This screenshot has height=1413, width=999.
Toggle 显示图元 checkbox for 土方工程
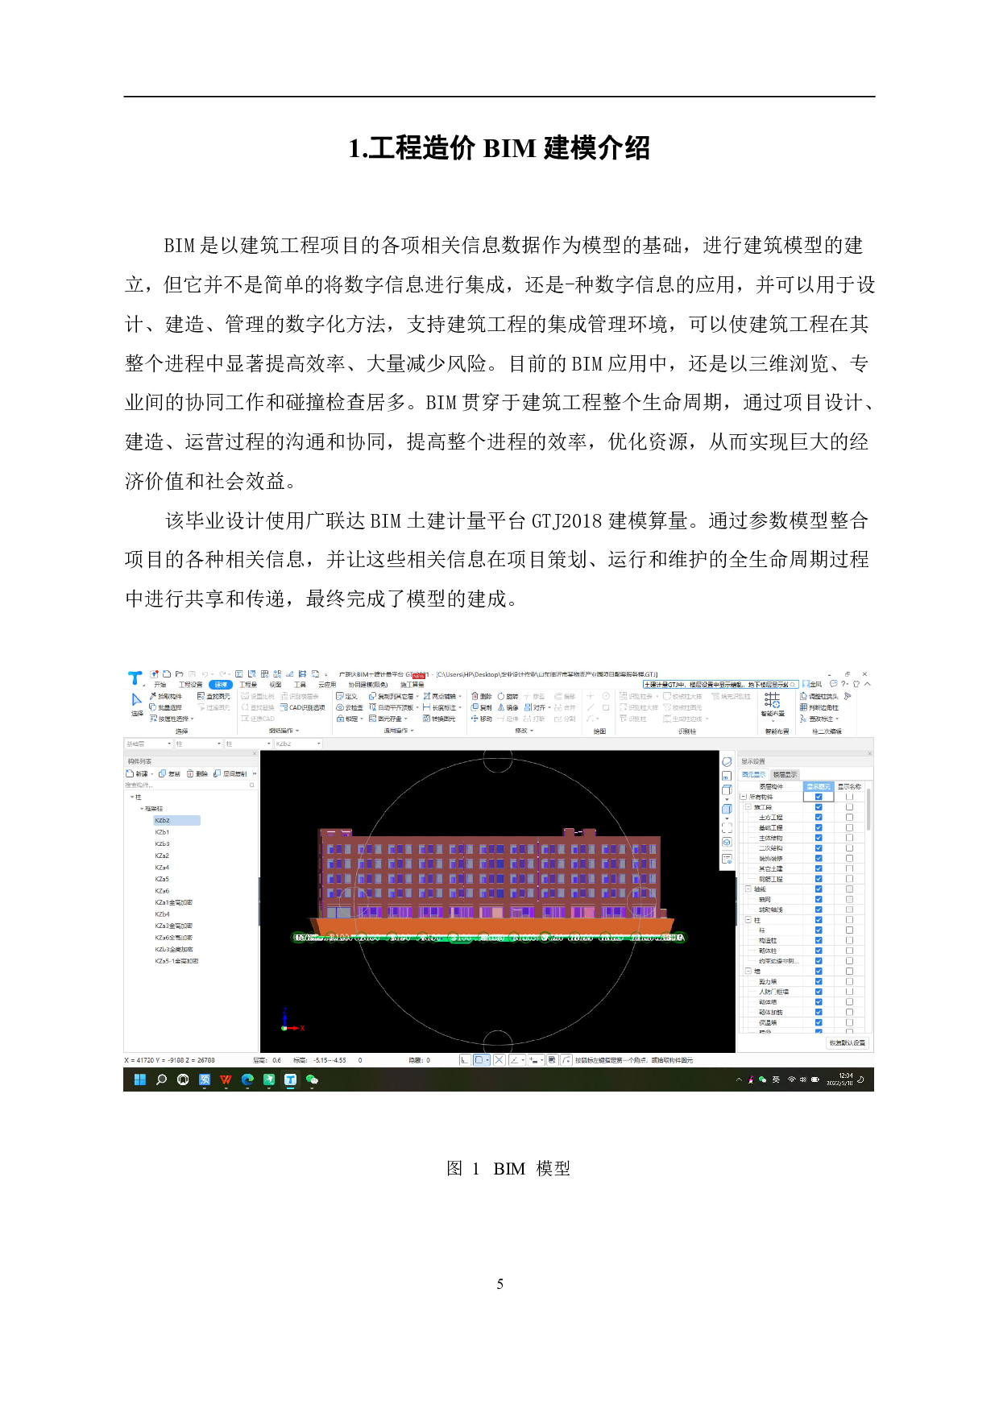[x=819, y=817]
